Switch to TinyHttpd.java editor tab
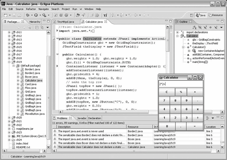This screenshot has width=227, height=160. (66, 22)
